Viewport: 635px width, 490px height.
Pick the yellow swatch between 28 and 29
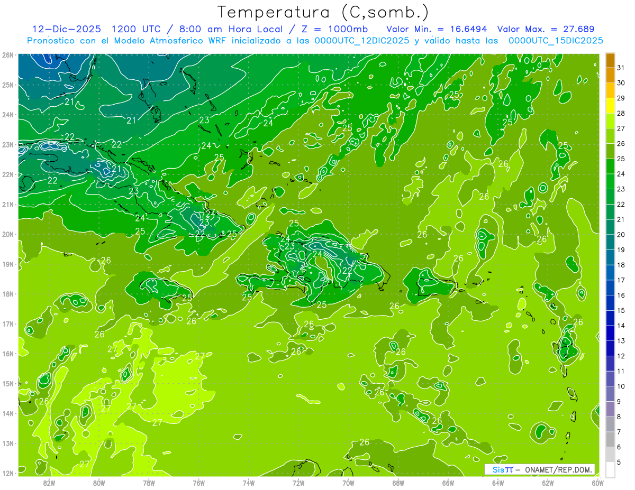click(610, 106)
